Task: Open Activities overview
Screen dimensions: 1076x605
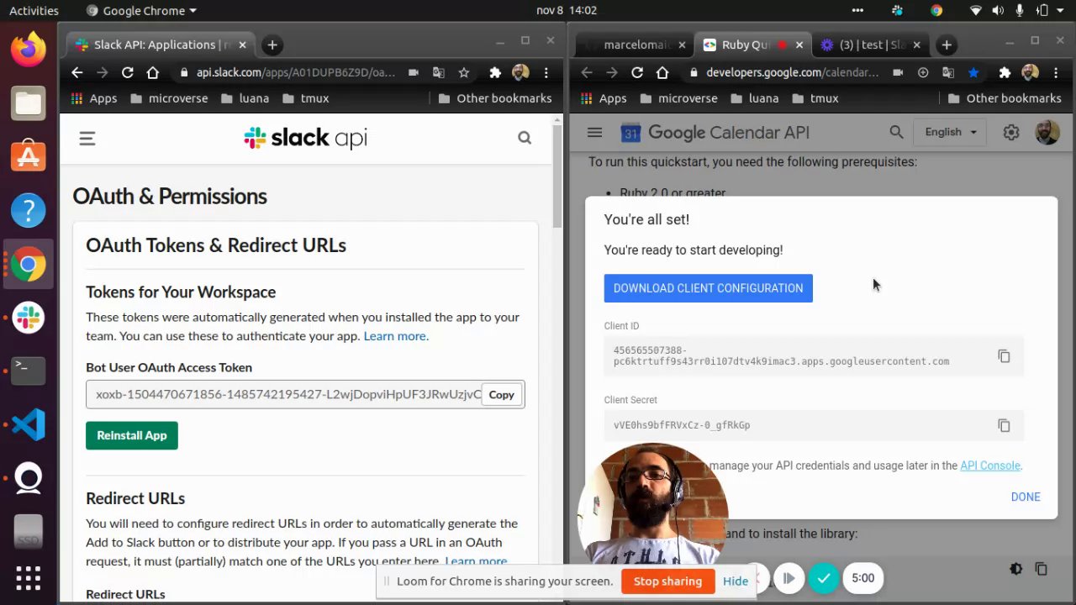Action: (x=34, y=11)
